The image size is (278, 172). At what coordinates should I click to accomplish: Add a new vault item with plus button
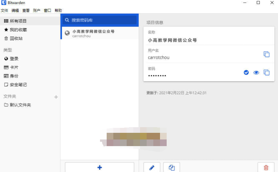pos(99,167)
